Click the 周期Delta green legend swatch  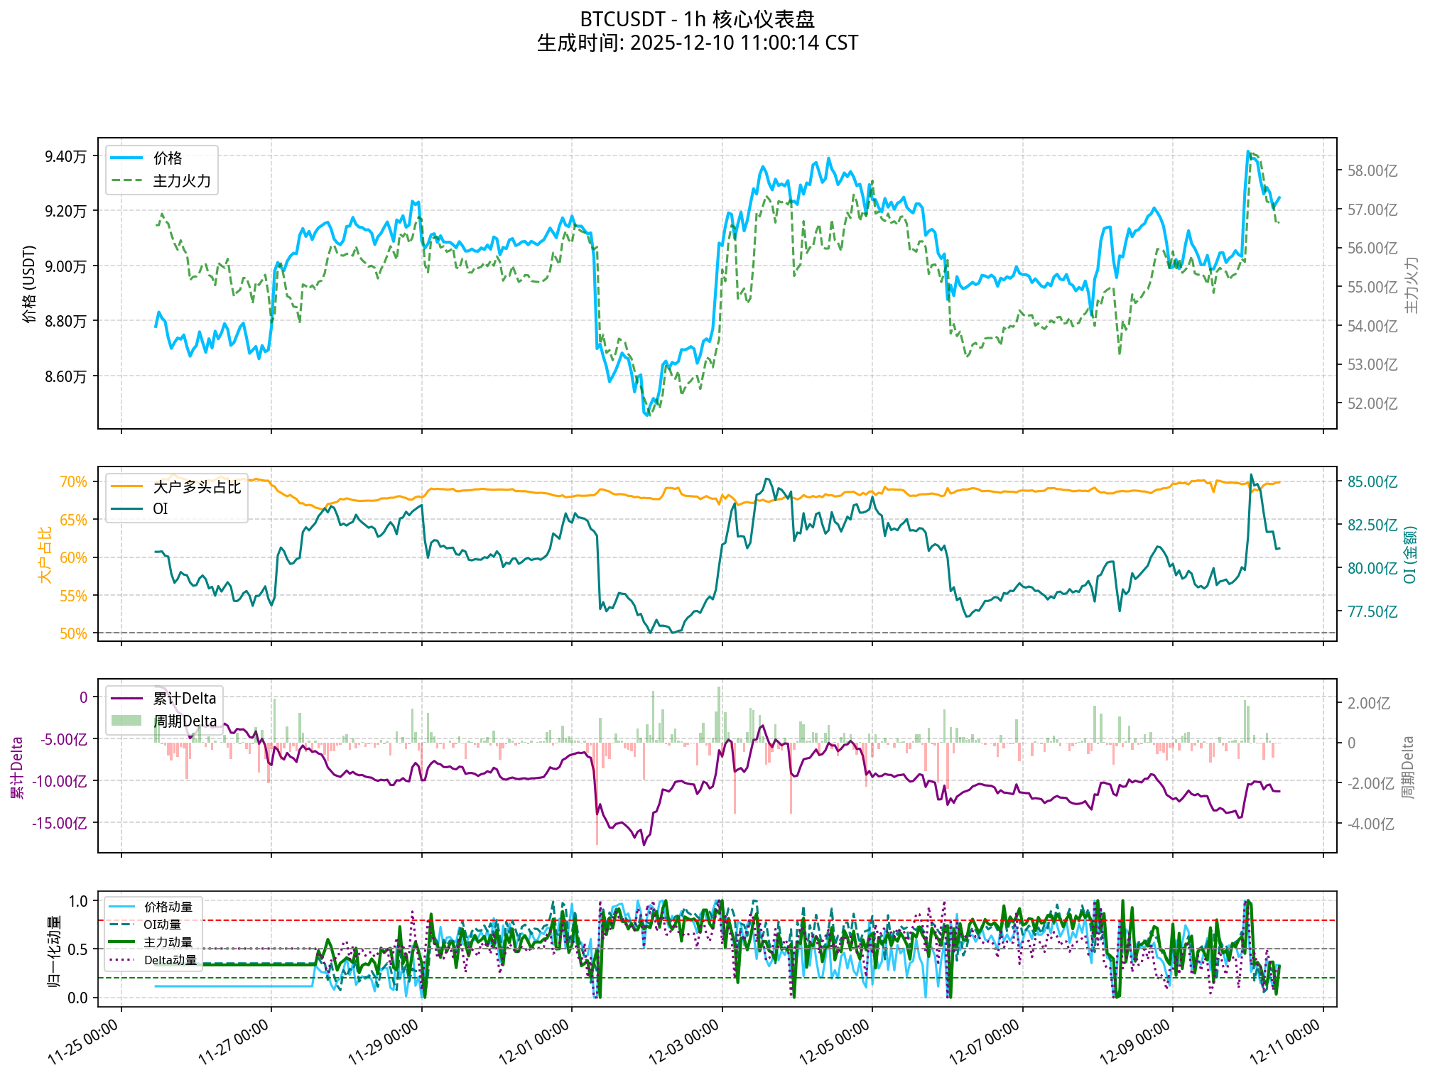tap(127, 721)
